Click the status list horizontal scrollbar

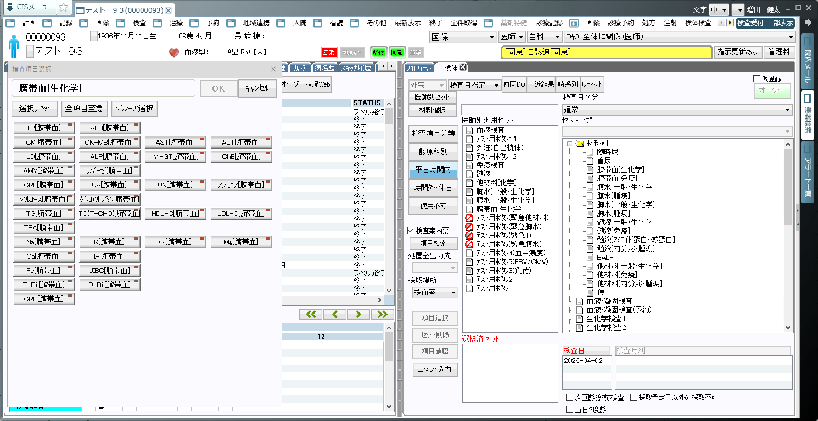coord(333,300)
